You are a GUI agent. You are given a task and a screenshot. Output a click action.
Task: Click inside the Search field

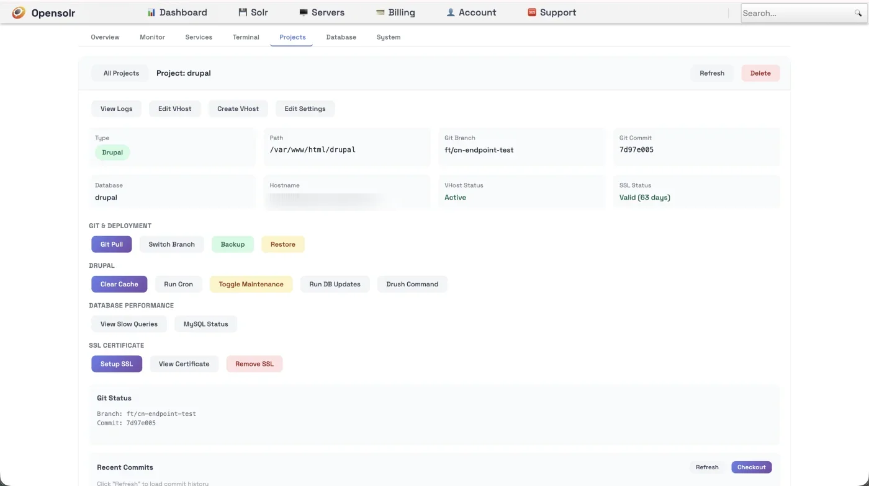click(x=795, y=12)
